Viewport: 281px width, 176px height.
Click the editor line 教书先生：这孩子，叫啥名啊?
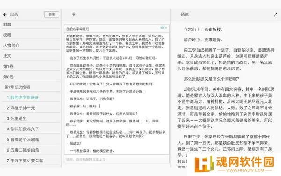(92, 99)
